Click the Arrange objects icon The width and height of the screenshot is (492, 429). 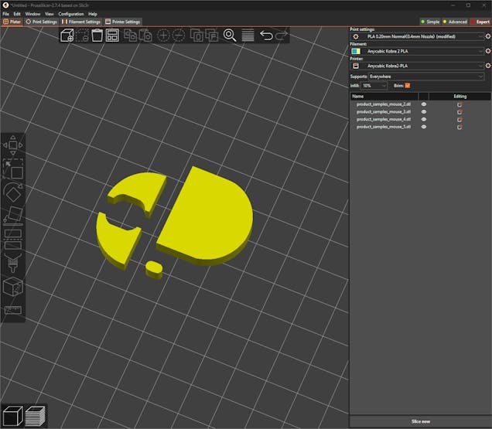pos(112,35)
